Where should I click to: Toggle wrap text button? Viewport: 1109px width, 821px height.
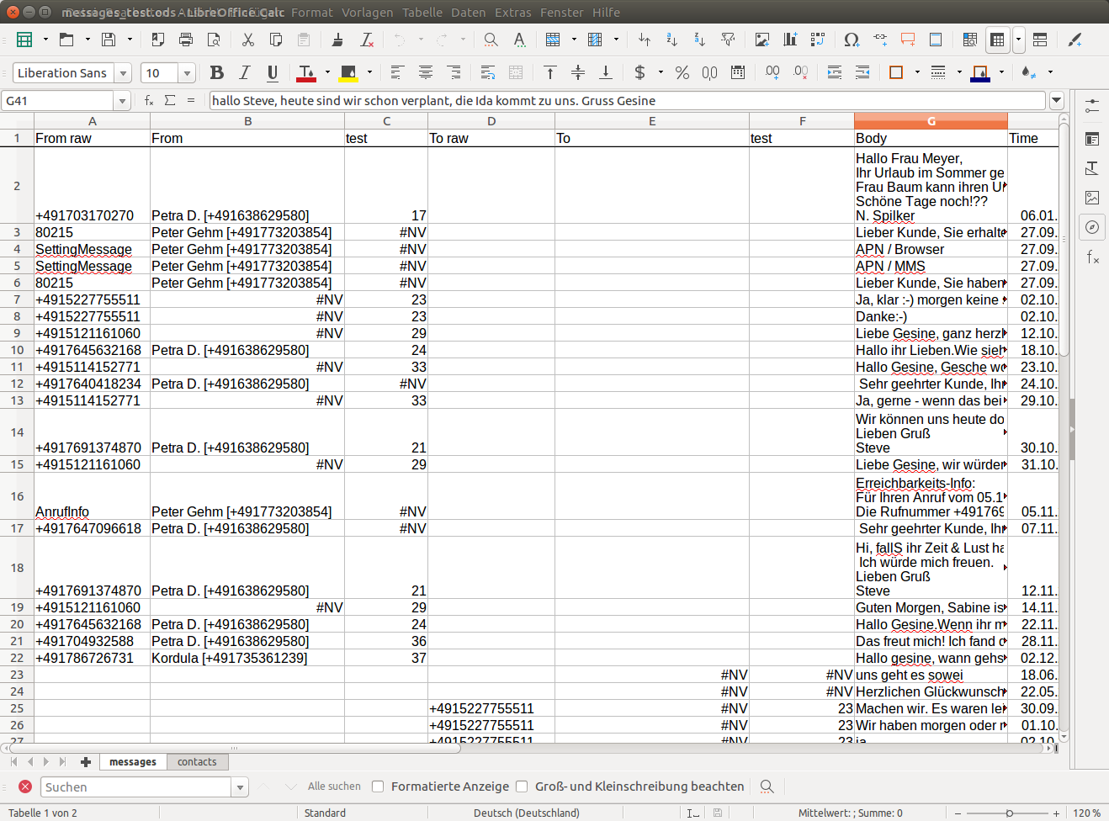tap(488, 73)
